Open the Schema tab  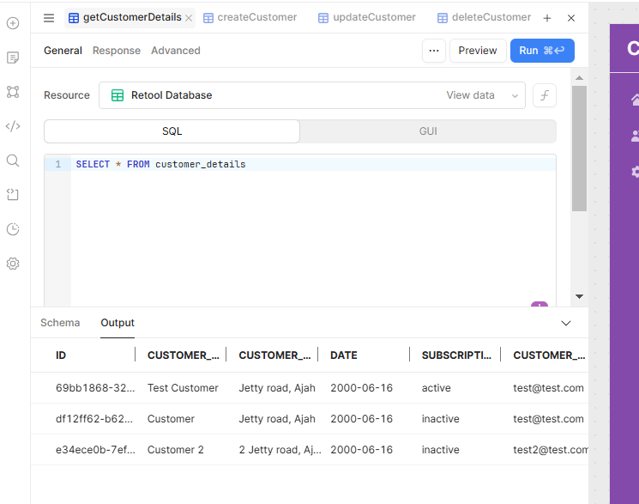(x=60, y=323)
